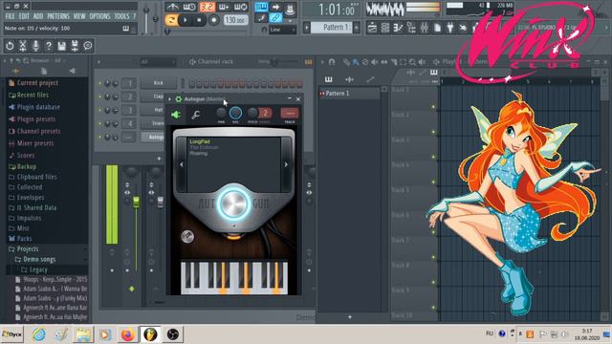Open the Windows Start button
Image resolution: width=612 pixels, height=344 pixels.
(x=12, y=334)
